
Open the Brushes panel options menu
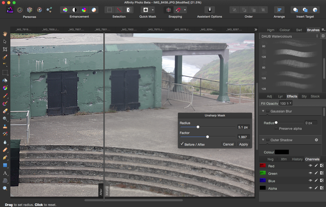(x=323, y=30)
